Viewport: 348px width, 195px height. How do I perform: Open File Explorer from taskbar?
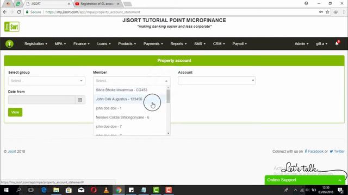(x=56, y=190)
